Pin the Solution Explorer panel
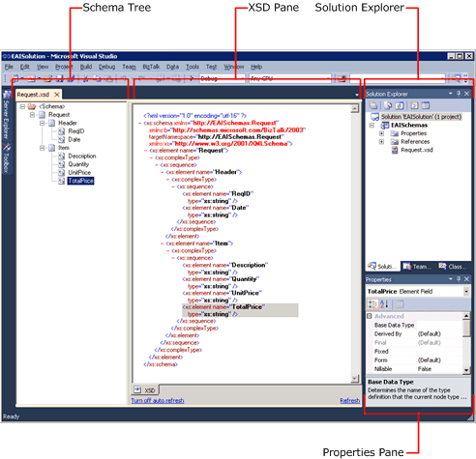The height and width of the screenshot is (459, 476). coord(459,94)
